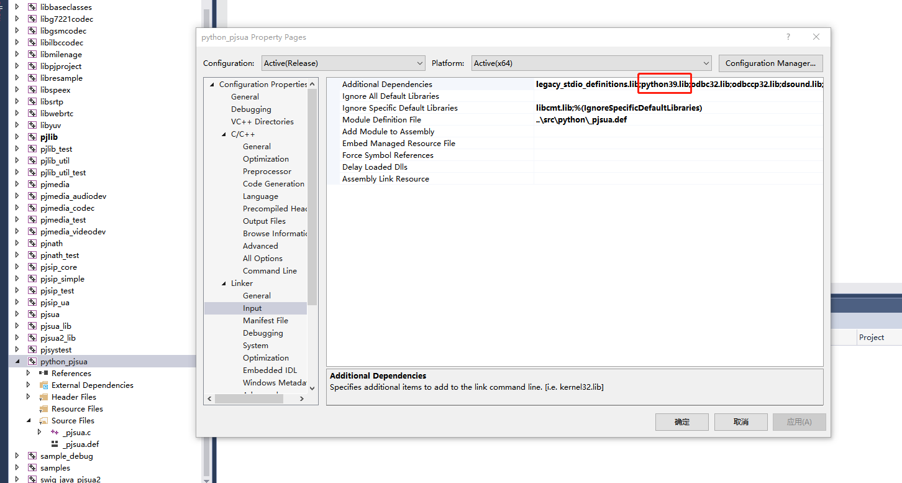The height and width of the screenshot is (483, 902).
Task: Expand the Header Files folder arrow
Action: tap(28, 397)
